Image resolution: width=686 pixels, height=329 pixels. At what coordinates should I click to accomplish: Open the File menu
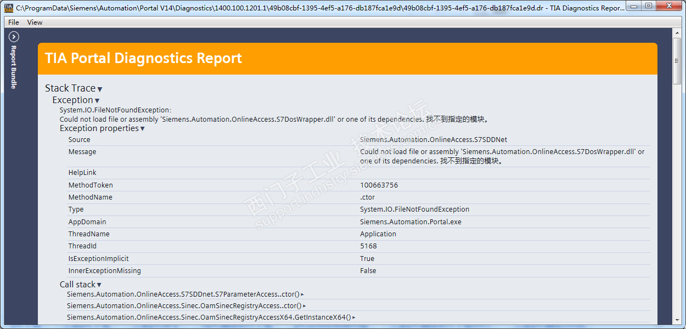[x=14, y=22]
